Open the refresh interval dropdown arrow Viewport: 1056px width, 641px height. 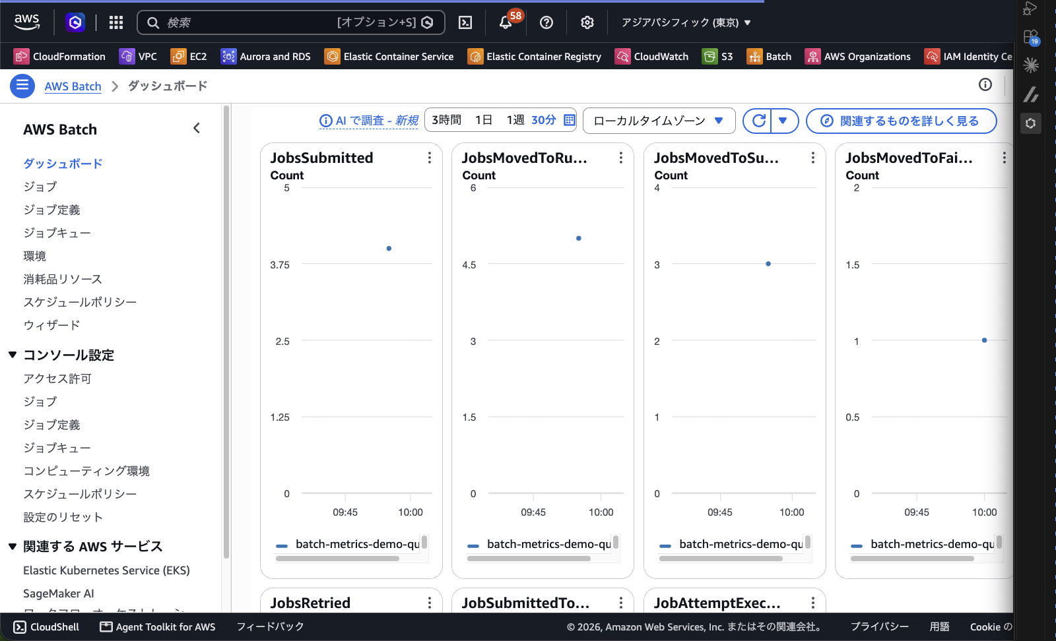(783, 121)
